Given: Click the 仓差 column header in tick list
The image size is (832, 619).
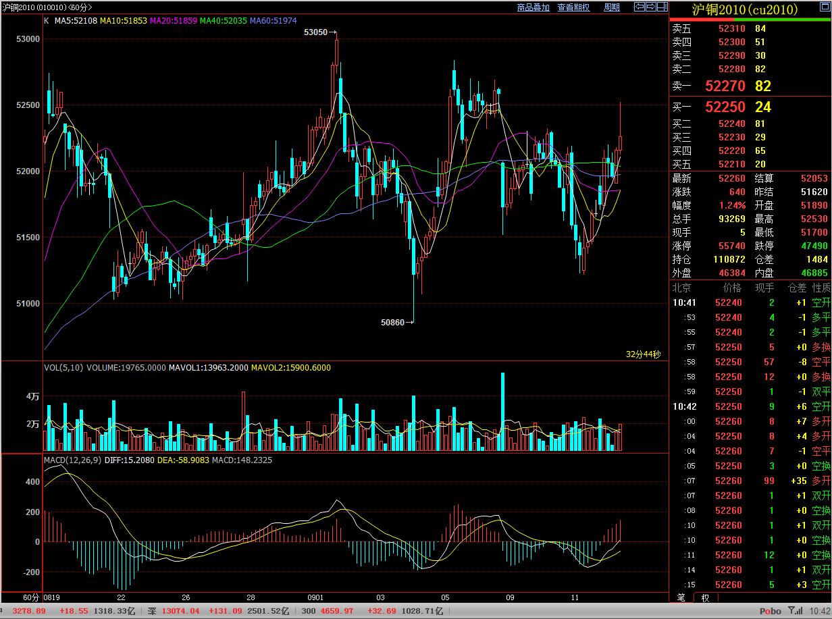Looking at the screenshot, I should (797, 288).
